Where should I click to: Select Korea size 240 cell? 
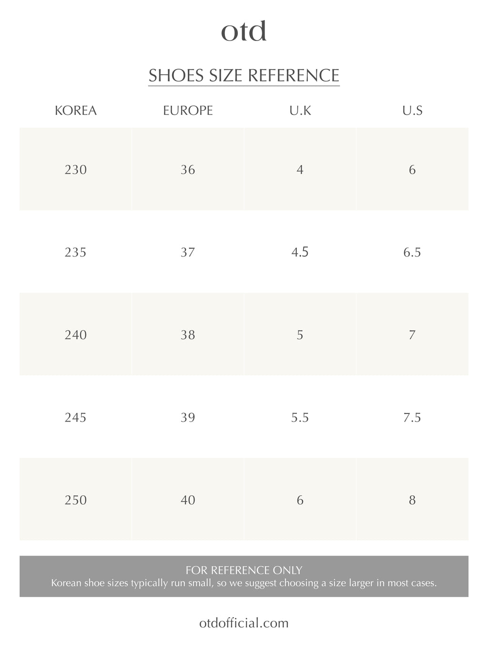(x=76, y=334)
